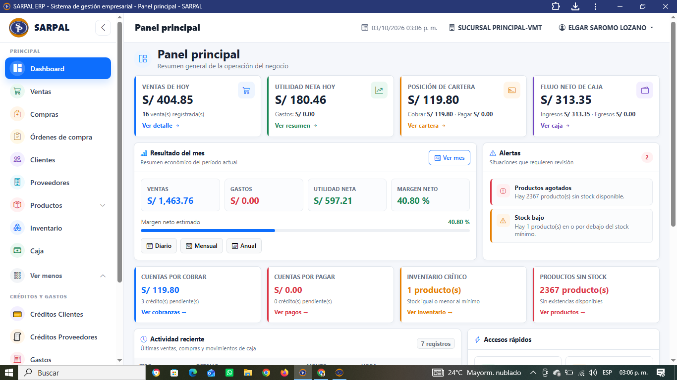
Task: Open Microsoft Edge from the taskbar
Action: point(193,373)
